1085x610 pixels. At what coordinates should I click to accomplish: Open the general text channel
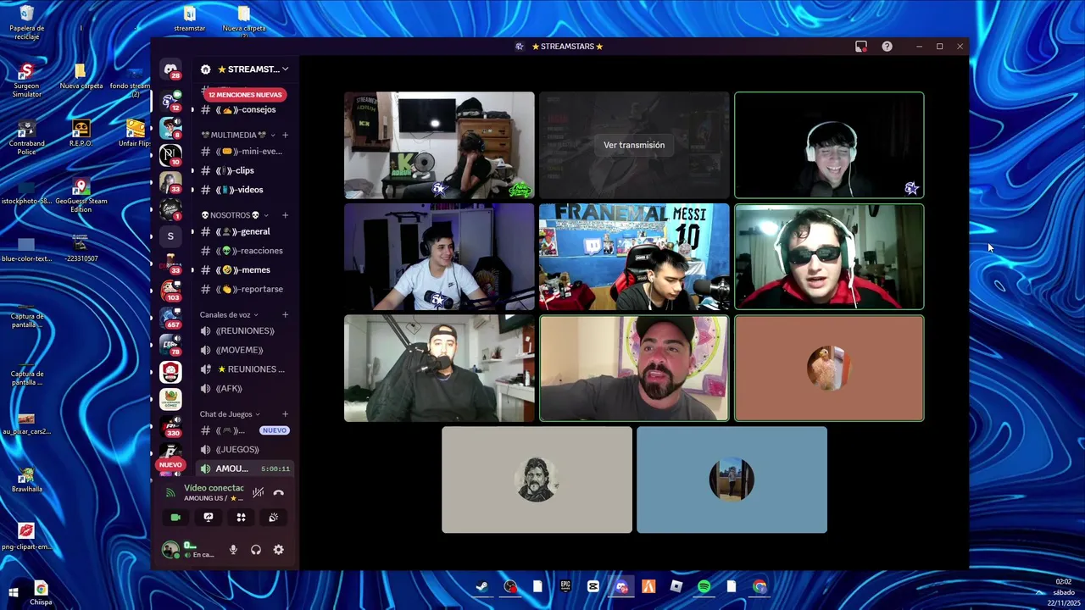click(244, 231)
